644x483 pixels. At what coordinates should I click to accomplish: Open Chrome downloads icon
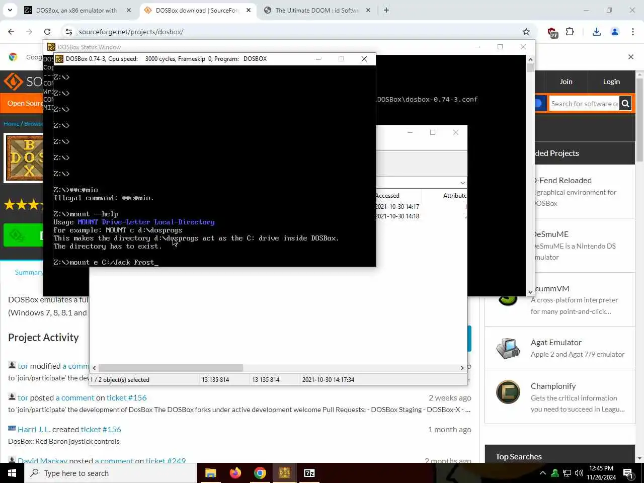pyautogui.click(x=597, y=32)
